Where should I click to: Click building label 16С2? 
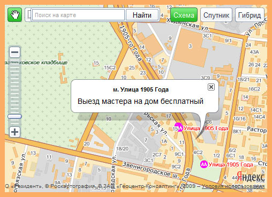click(x=254, y=89)
